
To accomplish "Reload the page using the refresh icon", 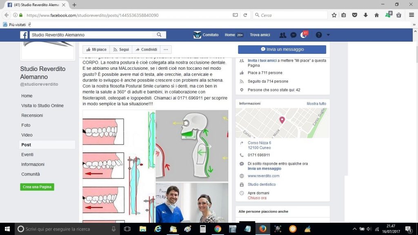I will pyautogui.click(x=245, y=15).
